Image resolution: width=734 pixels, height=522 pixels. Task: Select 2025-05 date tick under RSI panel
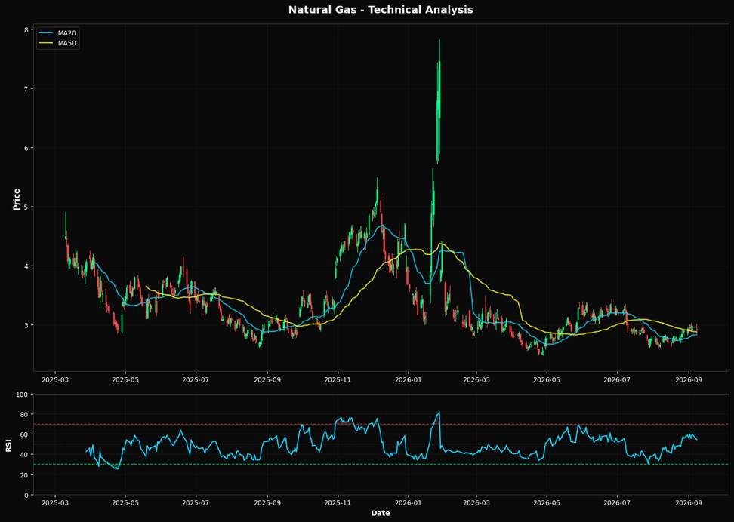pos(125,503)
